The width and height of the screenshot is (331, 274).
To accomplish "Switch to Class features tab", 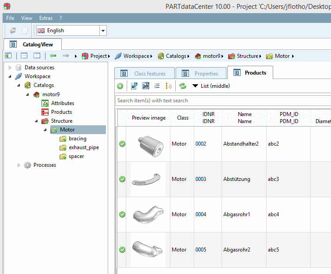I will pyautogui.click(x=144, y=73).
